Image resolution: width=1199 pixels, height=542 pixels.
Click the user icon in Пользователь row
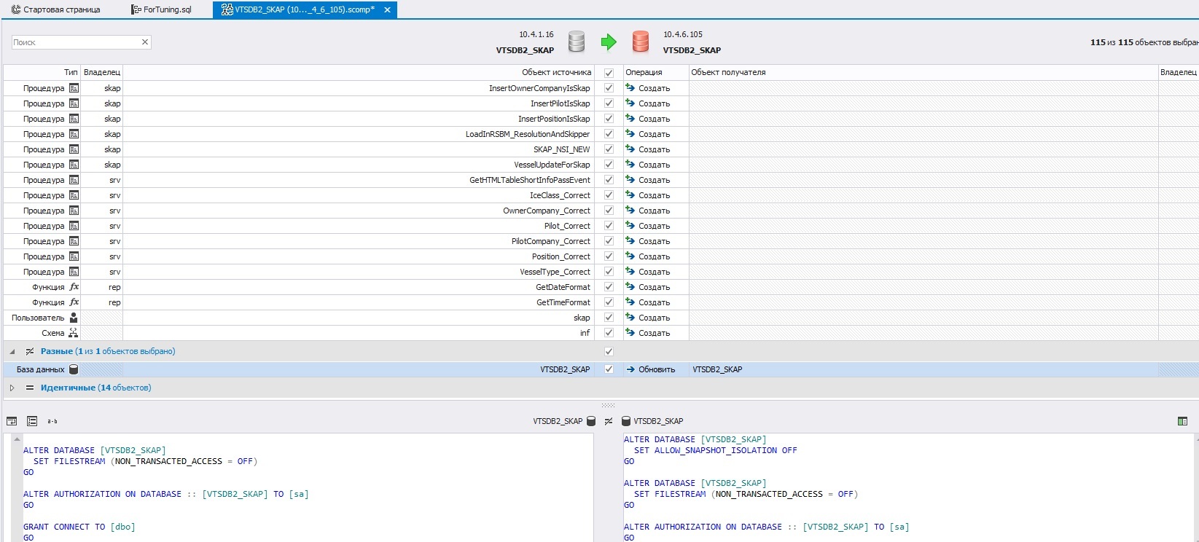point(74,318)
